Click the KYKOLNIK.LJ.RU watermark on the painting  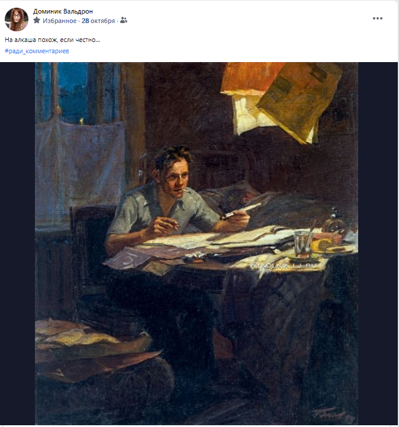tap(284, 266)
